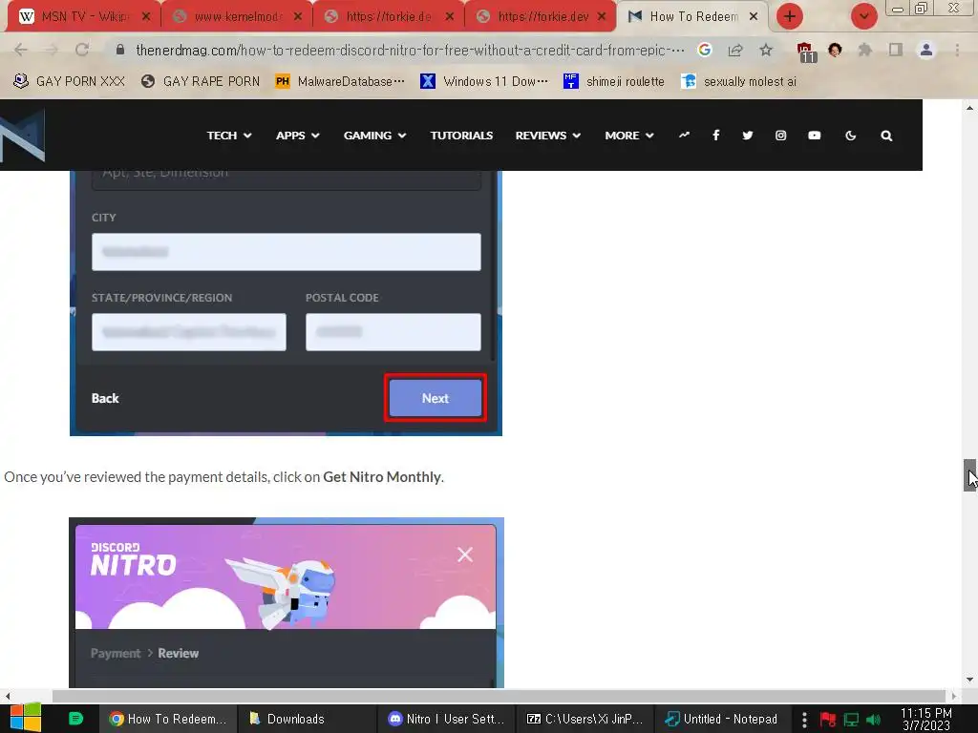This screenshot has width=978, height=733.
Task: Click the red flag tray icon
Action: [x=828, y=720]
